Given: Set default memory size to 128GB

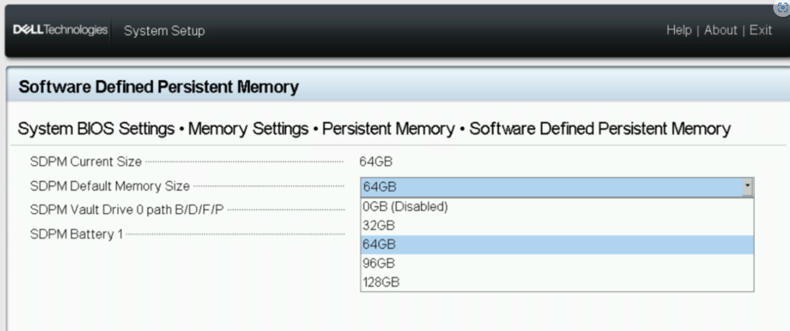Looking at the screenshot, I should click(x=381, y=283).
